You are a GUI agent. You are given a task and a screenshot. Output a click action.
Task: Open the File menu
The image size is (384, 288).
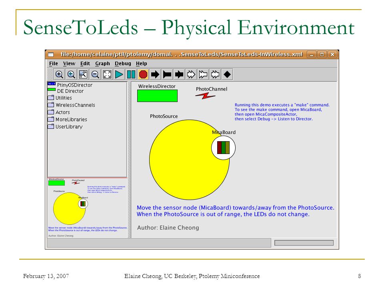[53, 64]
